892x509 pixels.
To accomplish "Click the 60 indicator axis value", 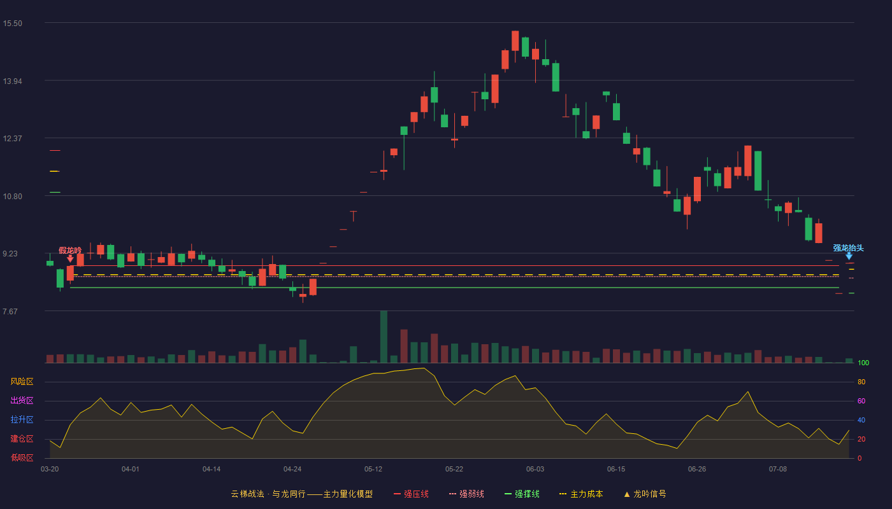I will pos(861,401).
